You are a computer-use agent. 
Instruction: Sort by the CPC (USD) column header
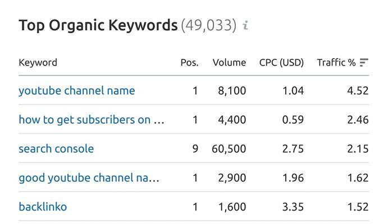coord(281,63)
